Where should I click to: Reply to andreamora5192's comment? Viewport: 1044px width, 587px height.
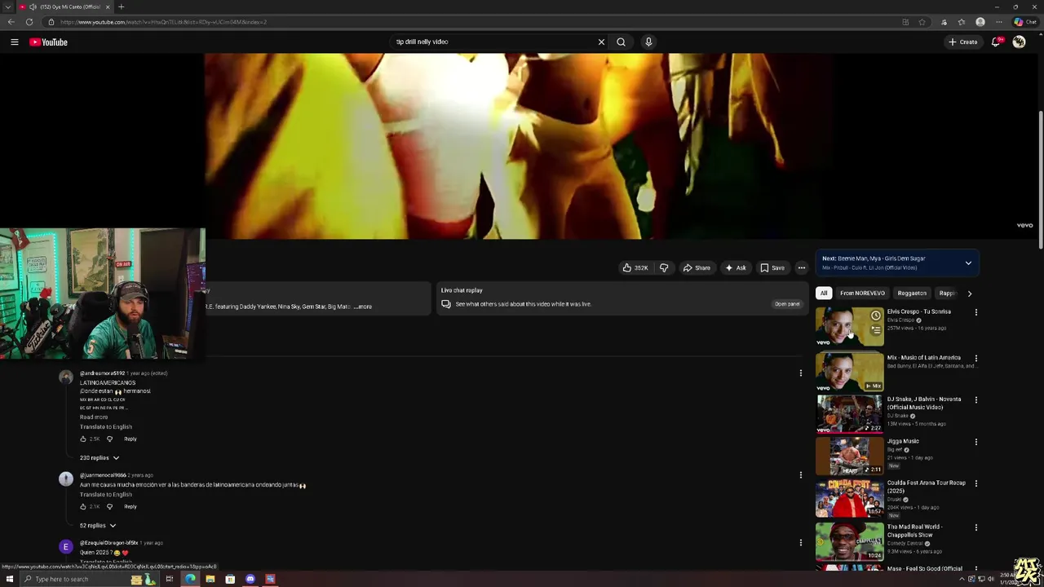(130, 439)
